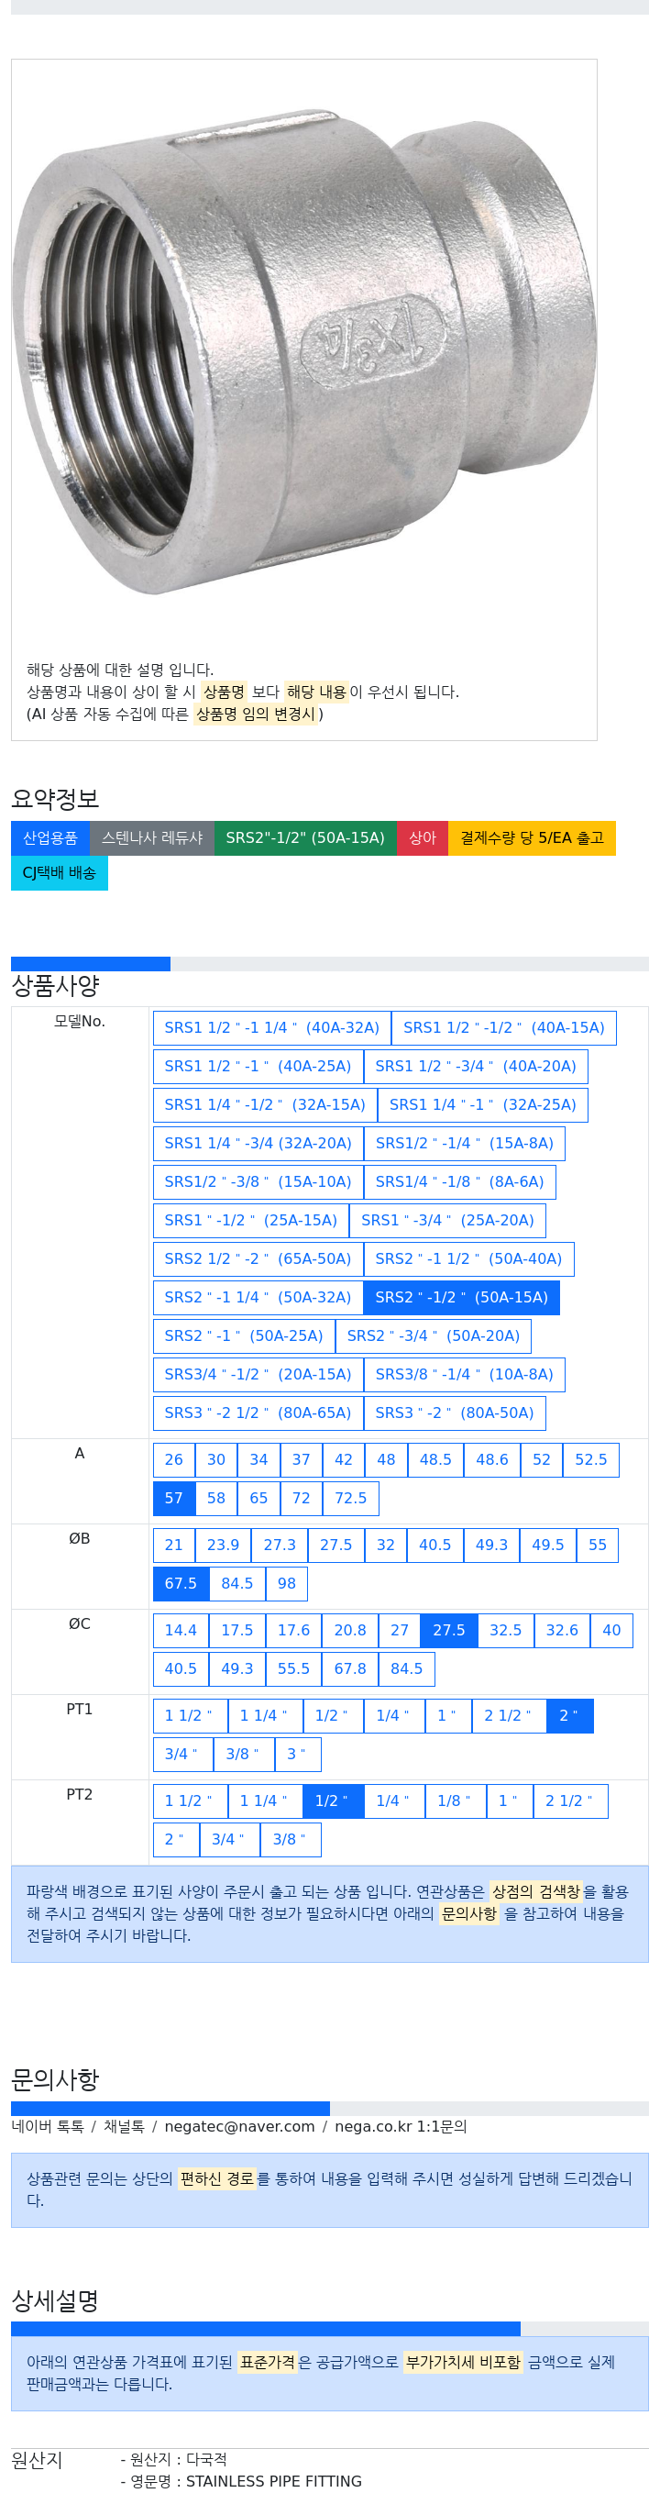
Task: Choose model SRS1 1/2"-1 1/4" (40A-32A)
Action: click(x=271, y=1028)
